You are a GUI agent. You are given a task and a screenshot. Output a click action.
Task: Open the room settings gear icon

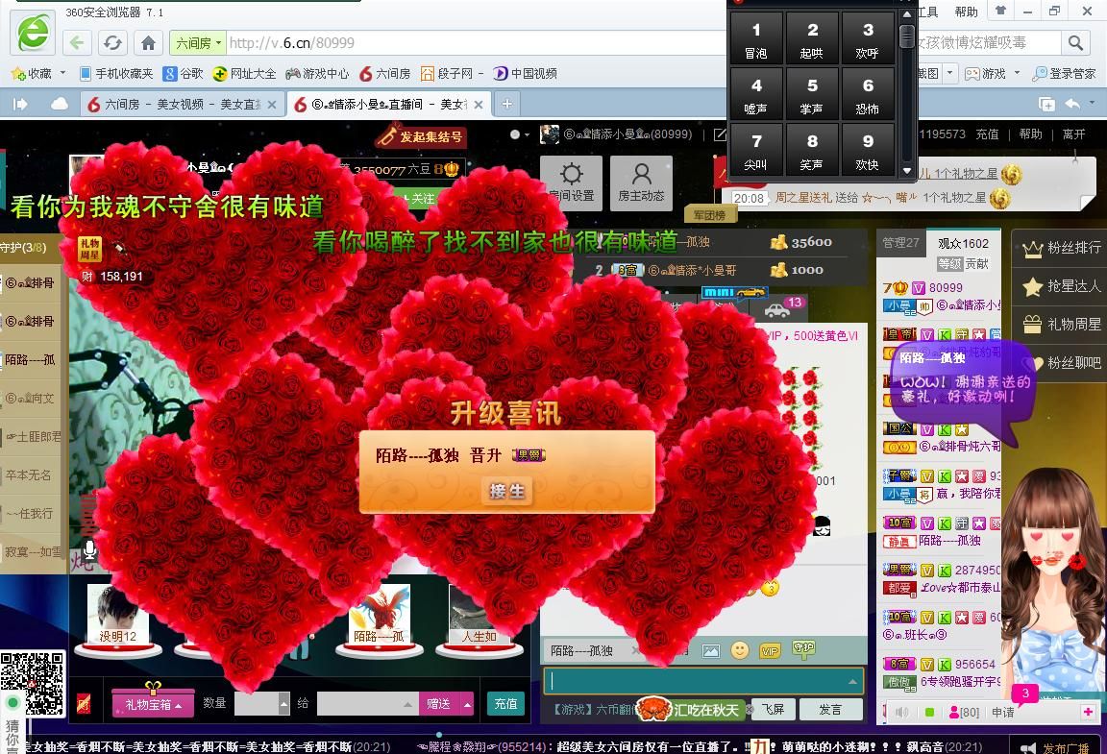click(x=572, y=182)
